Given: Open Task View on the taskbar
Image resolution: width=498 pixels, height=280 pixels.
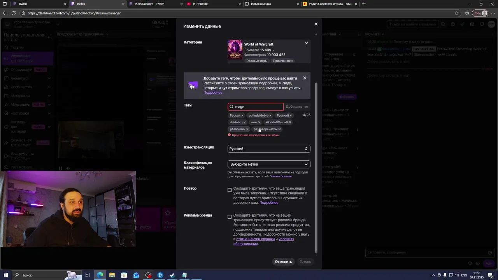Looking at the screenshot, I should pyautogui.click(x=88, y=275).
